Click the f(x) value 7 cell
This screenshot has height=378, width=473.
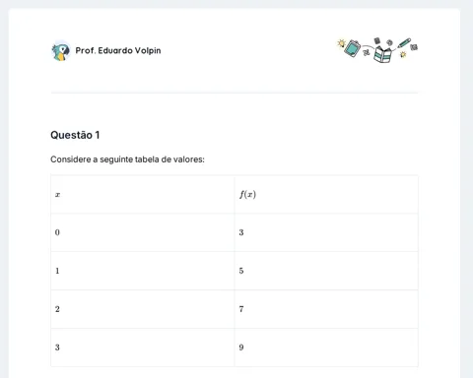click(326, 309)
